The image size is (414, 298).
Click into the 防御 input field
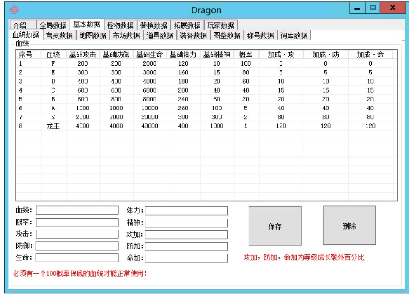(77, 246)
